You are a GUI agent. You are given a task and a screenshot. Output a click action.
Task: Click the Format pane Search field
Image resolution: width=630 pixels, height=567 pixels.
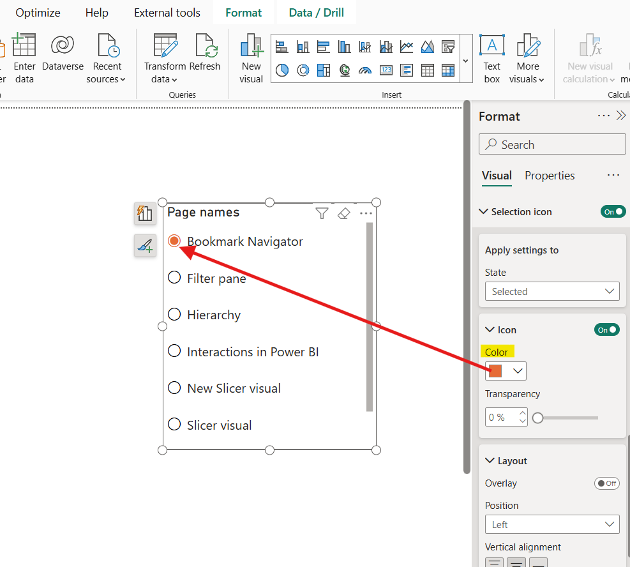click(x=552, y=144)
